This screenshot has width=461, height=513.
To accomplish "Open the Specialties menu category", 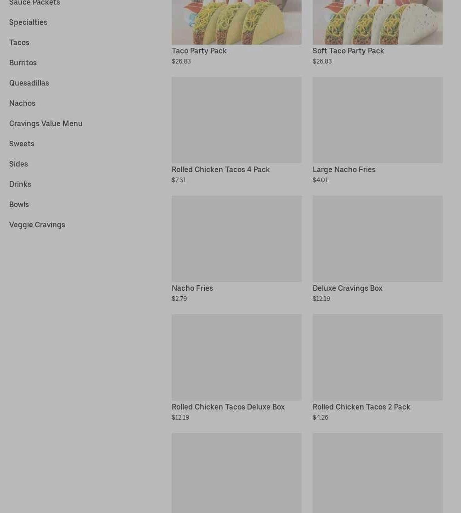I will [28, 22].
